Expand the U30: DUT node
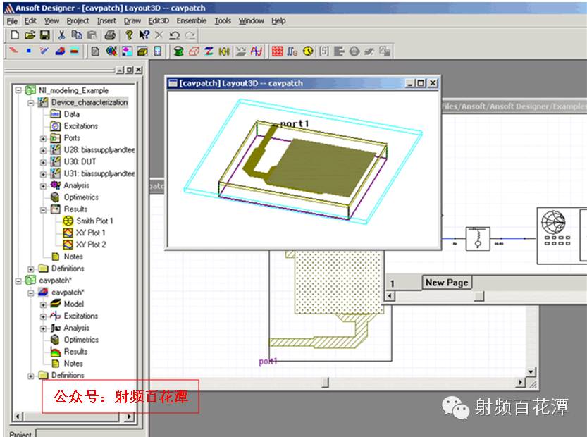Viewport: 587px width, 437px height. click(x=43, y=162)
